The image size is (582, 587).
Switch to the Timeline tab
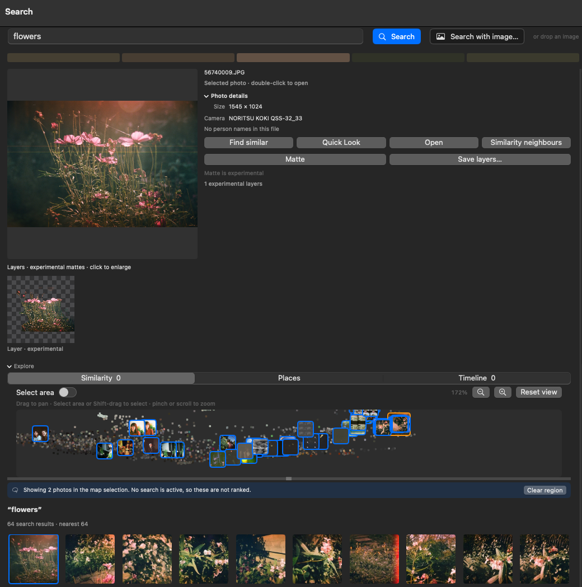point(477,378)
